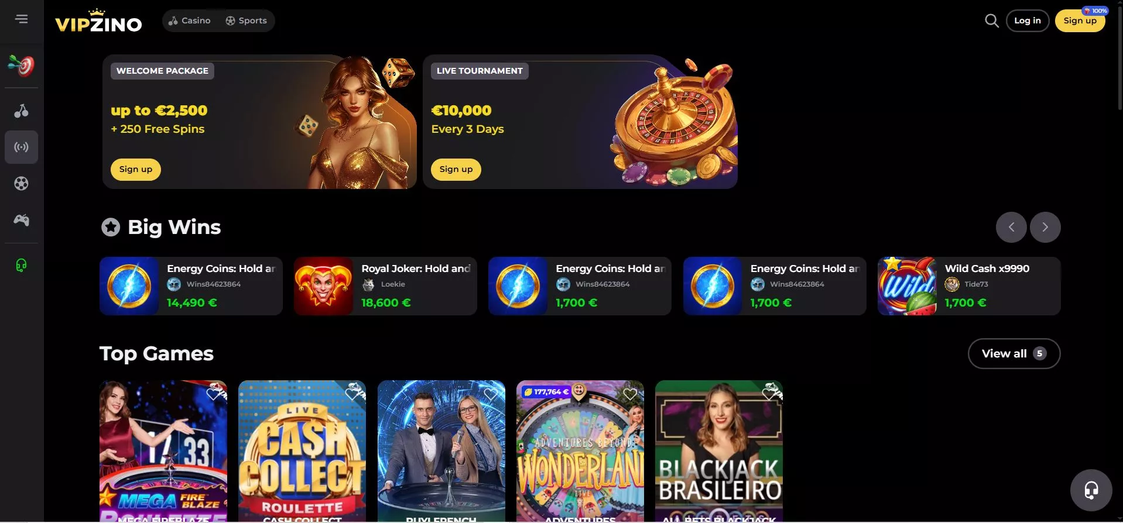Click the search magnifier icon
This screenshot has width=1123, height=523.
click(991, 21)
